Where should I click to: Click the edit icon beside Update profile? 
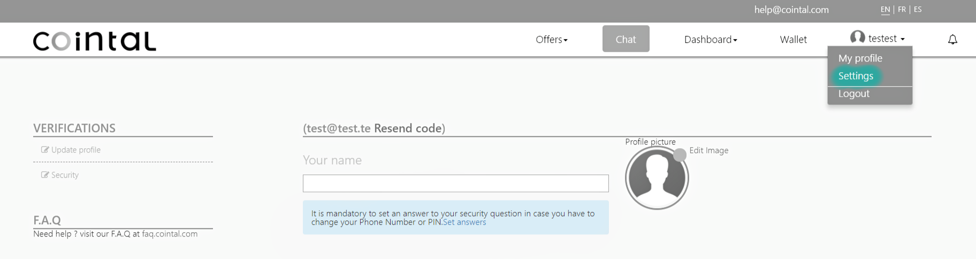45,150
